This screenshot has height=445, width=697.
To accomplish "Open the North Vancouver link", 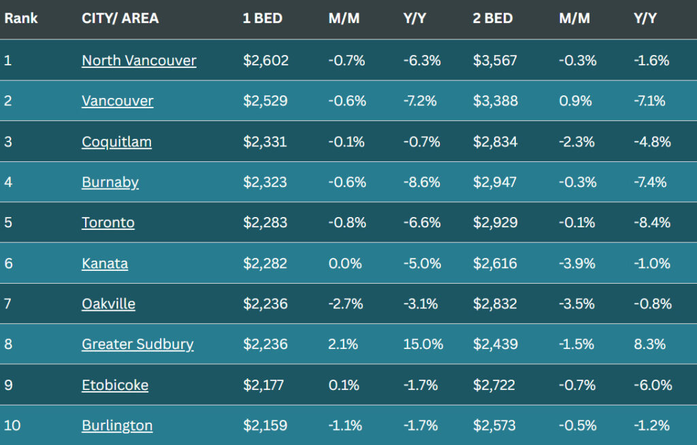I will 139,61.
